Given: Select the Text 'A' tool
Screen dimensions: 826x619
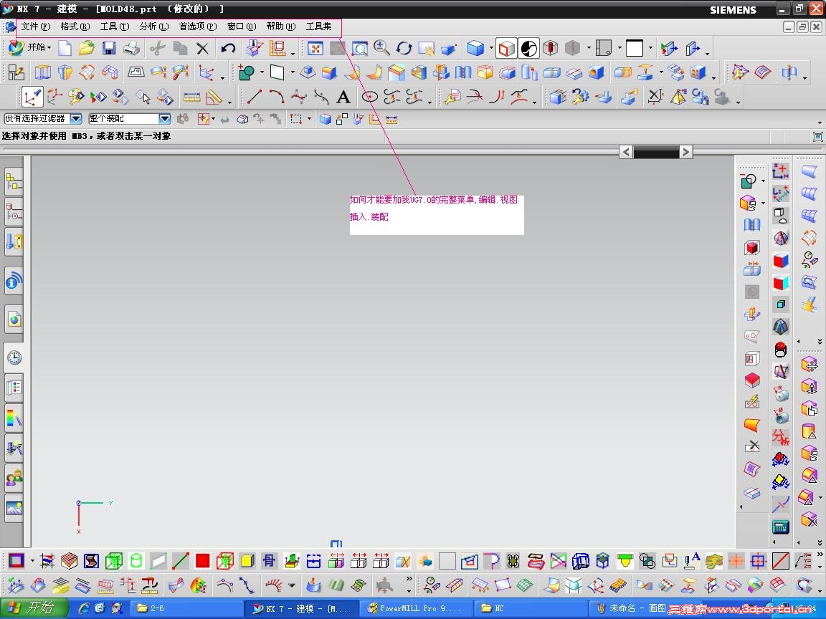Looking at the screenshot, I should coord(343,97).
